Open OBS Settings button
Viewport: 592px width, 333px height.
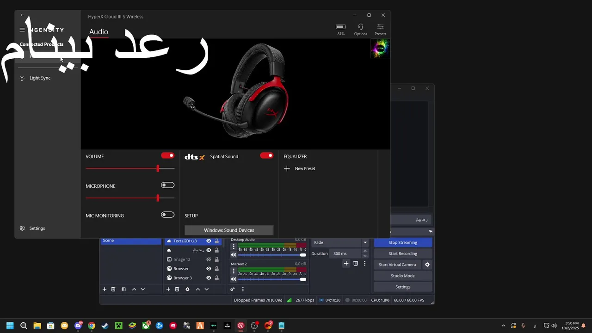[x=403, y=287]
